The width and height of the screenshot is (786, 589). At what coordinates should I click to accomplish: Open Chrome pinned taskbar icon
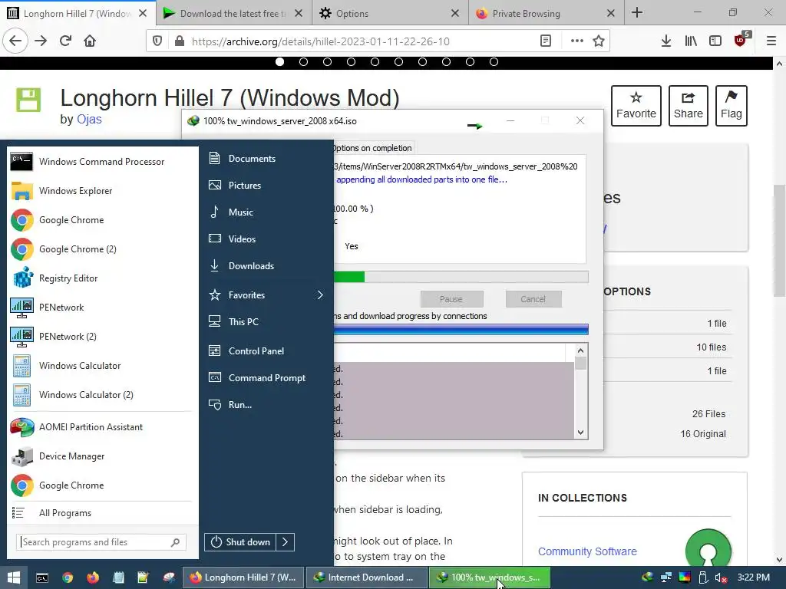[68, 577]
